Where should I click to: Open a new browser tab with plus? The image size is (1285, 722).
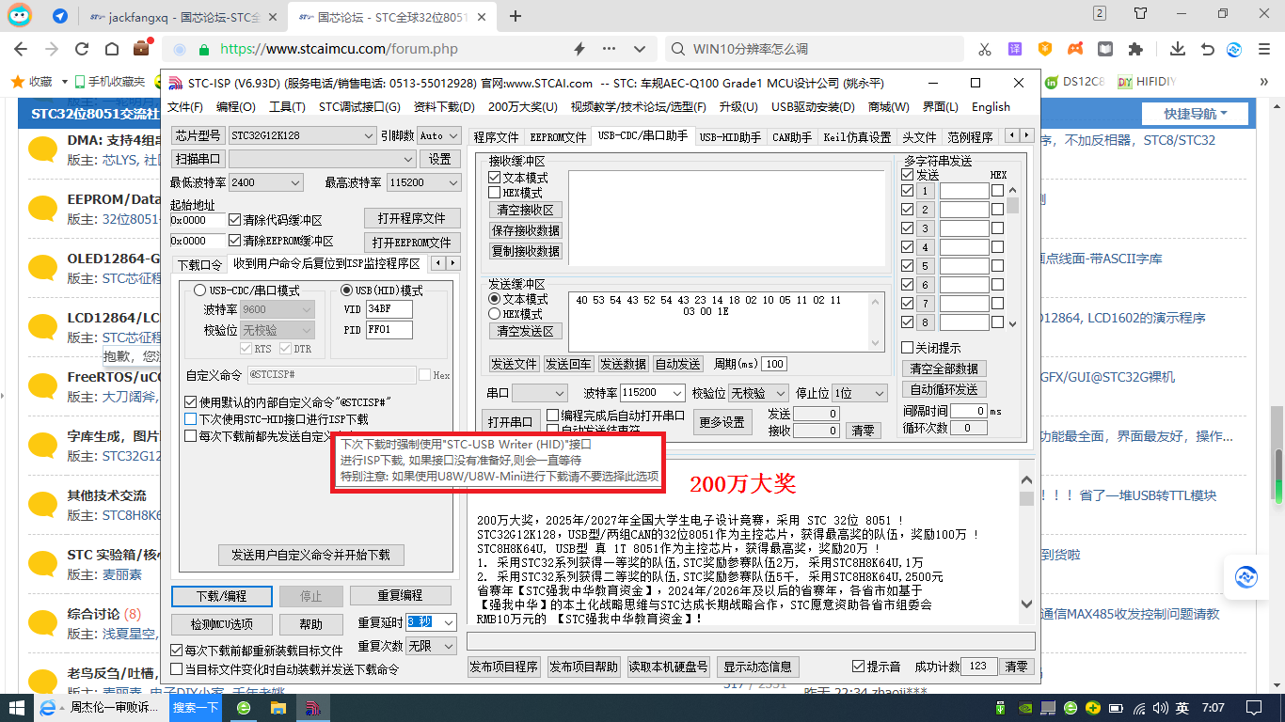pos(516,16)
